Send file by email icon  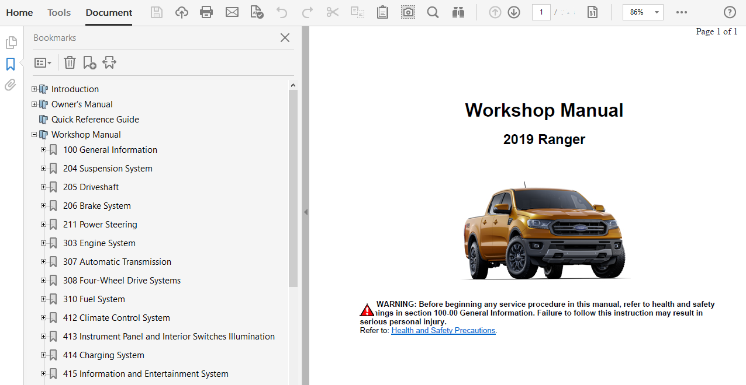click(x=232, y=12)
